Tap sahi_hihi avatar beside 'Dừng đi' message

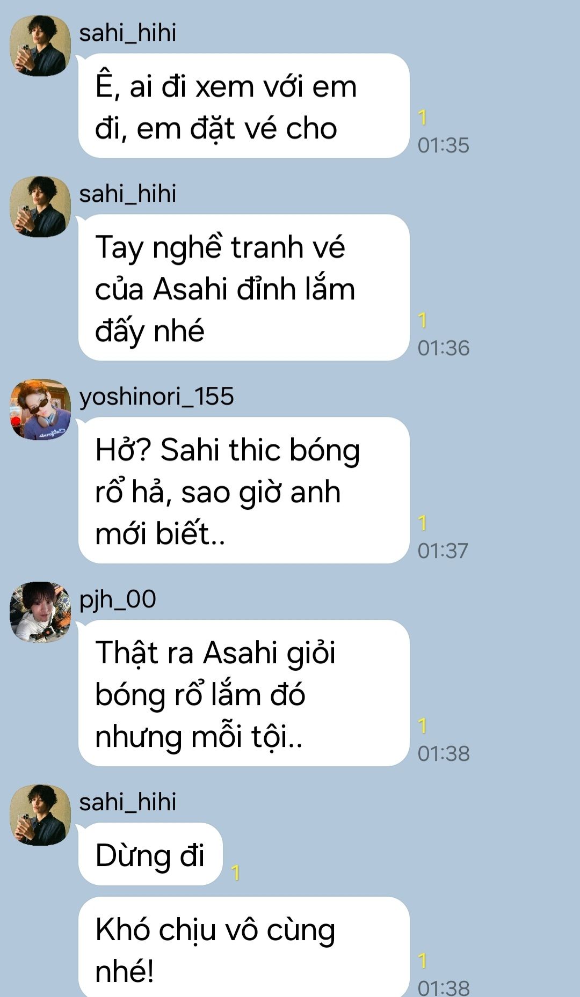tap(40, 815)
